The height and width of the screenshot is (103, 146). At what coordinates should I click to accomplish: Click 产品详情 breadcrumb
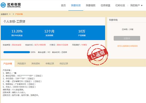(19, 14)
